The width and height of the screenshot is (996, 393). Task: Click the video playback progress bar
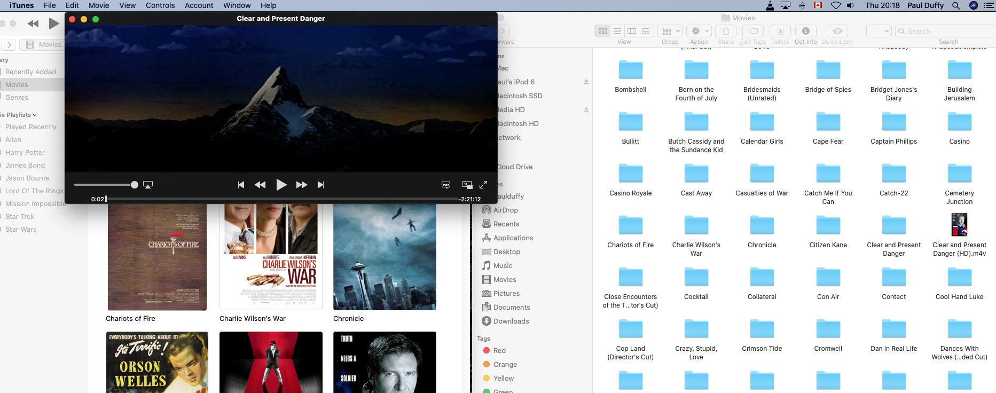(281, 199)
